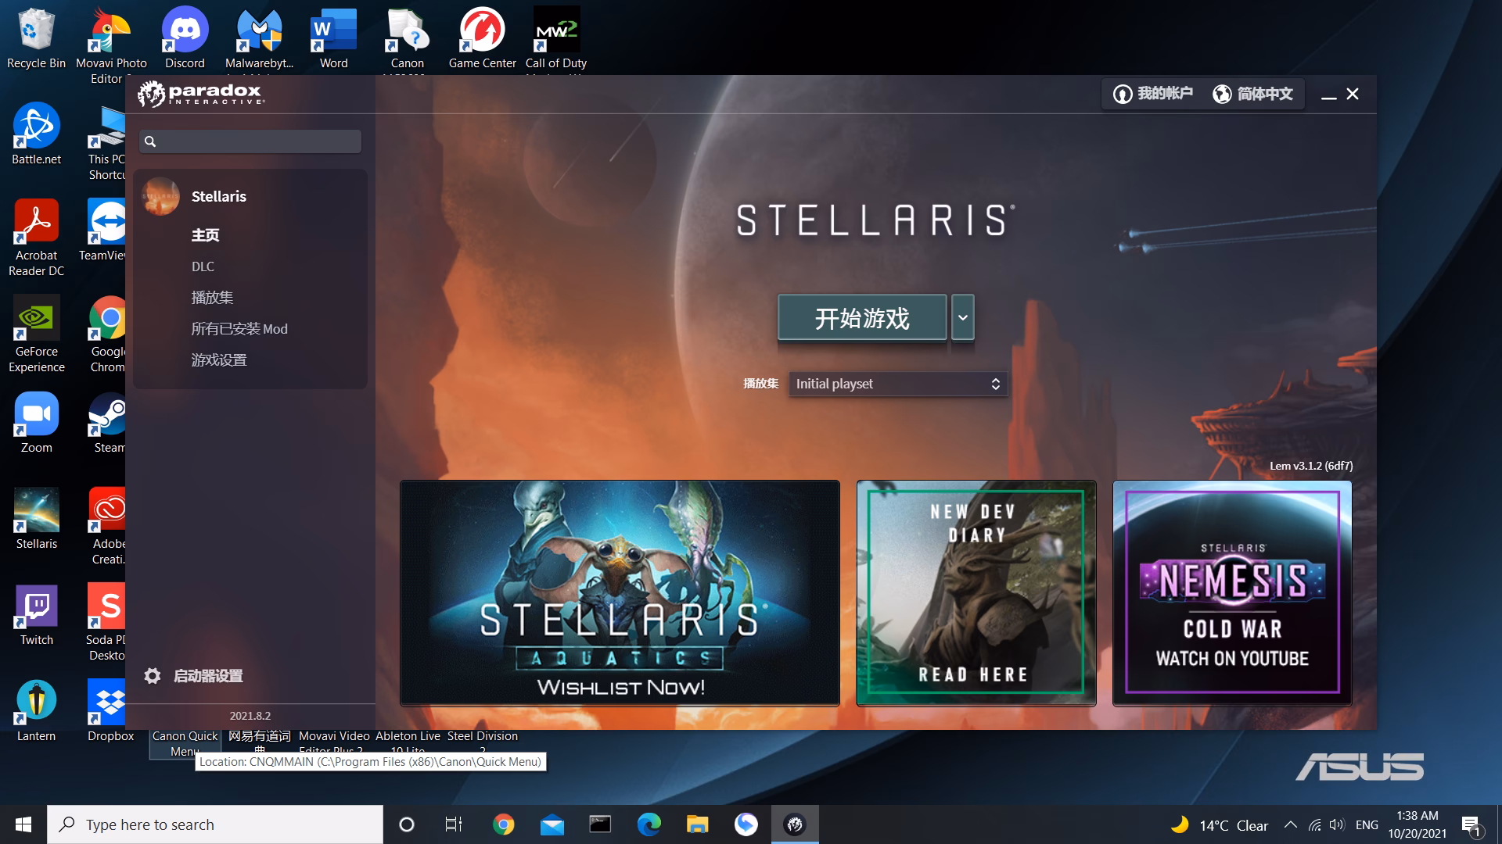Click the launcher version 2021.8.2 text
1502x844 pixels.
(x=250, y=716)
